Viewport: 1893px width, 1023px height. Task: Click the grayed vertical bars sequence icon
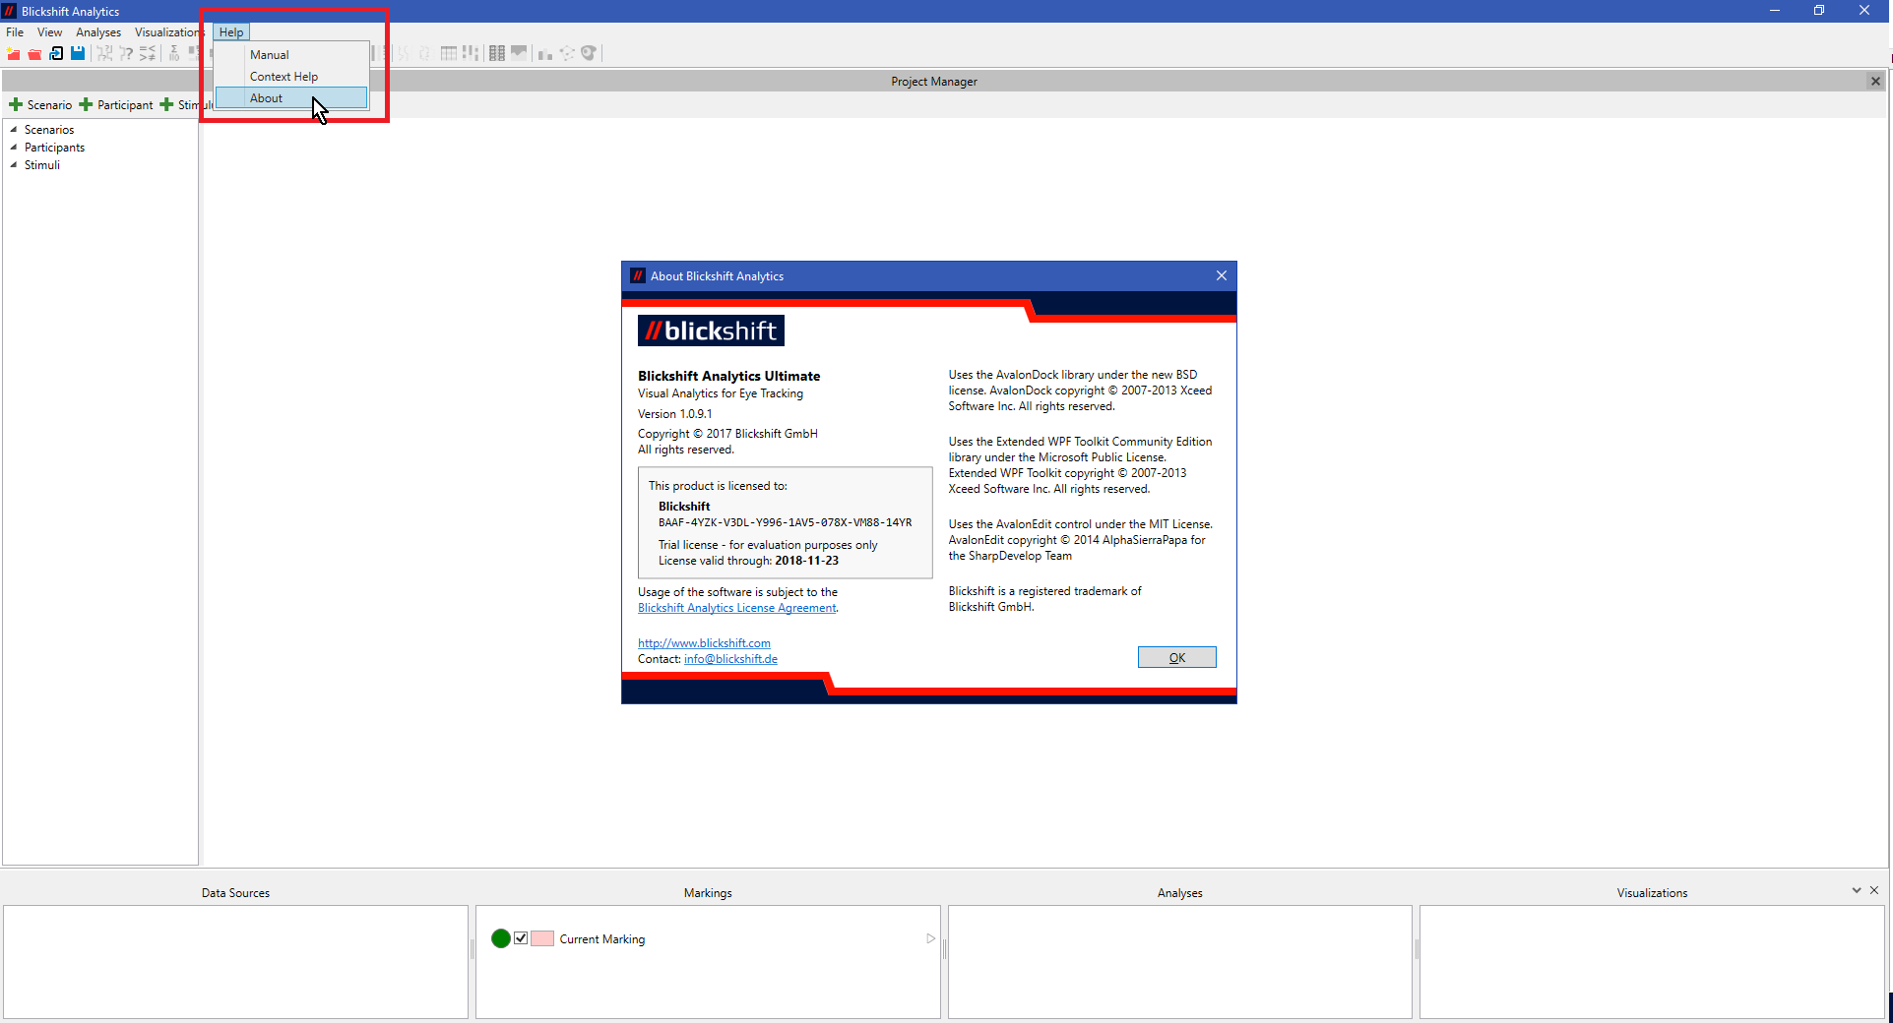pyautogui.click(x=471, y=53)
